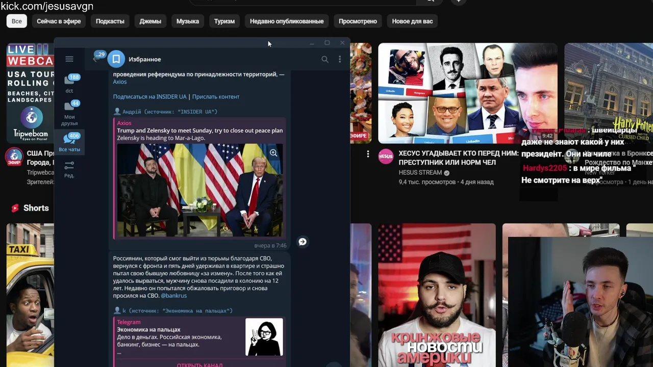Open the Прислать контент link

216,96
